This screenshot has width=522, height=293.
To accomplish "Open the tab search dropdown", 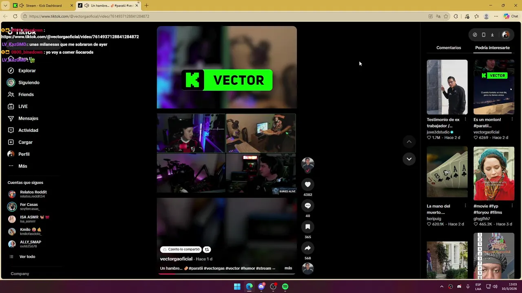I will pos(5,6).
